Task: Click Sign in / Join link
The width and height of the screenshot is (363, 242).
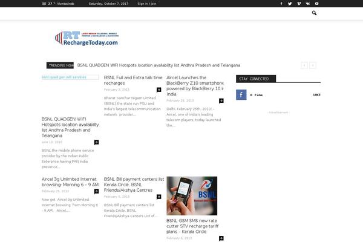Action: (147, 4)
